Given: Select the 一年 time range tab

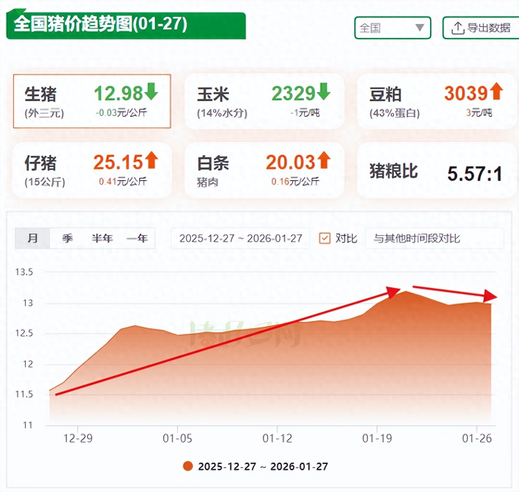Looking at the screenshot, I should coord(137,238).
